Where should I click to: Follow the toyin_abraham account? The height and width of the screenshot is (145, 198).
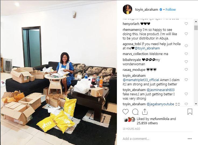[x=171, y=10]
